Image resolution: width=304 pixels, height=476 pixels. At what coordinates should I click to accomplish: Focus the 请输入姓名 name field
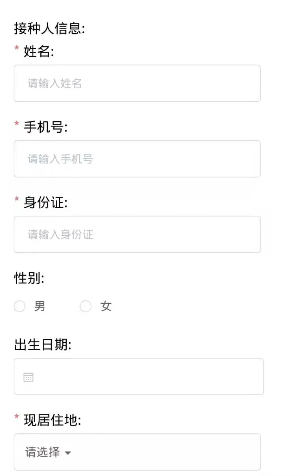(137, 83)
